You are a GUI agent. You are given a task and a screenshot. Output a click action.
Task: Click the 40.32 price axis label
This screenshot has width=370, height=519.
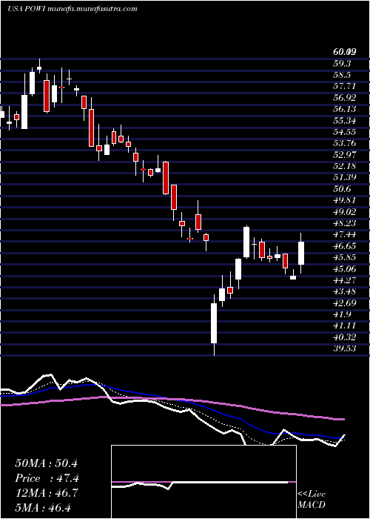pos(346,337)
